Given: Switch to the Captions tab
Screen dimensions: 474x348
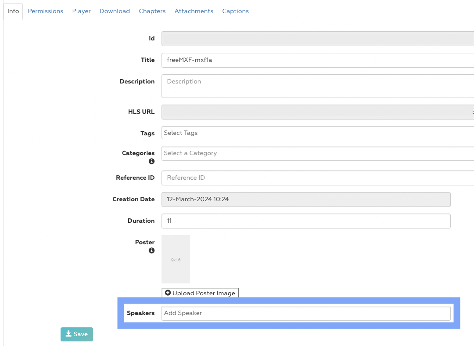Looking at the screenshot, I should (236, 11).
